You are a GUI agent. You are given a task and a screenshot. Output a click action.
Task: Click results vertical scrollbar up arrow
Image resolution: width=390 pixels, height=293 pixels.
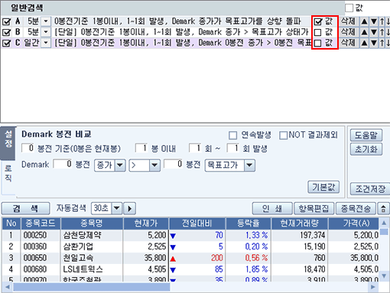pyautogui.click(x=384, y=223)
